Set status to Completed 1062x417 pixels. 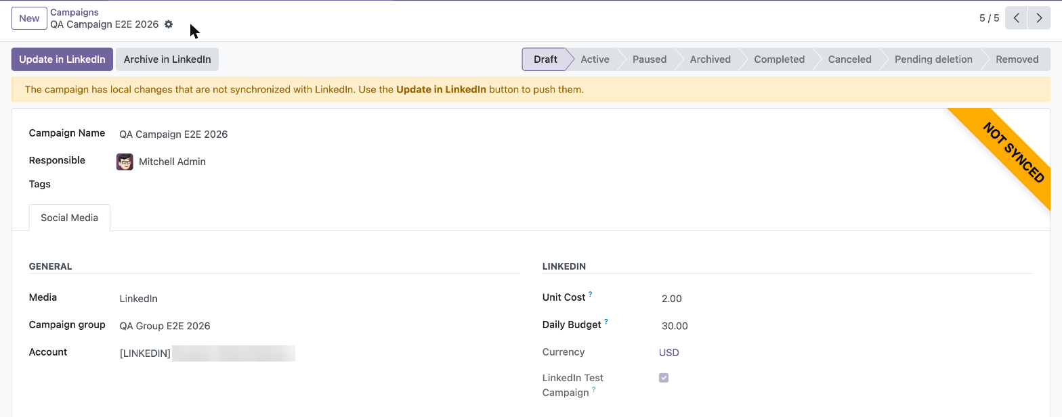[779, 59]
